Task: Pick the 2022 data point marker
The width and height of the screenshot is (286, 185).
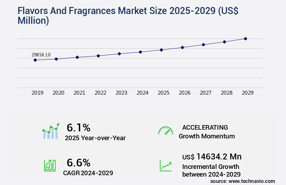Action: [98, 56]
